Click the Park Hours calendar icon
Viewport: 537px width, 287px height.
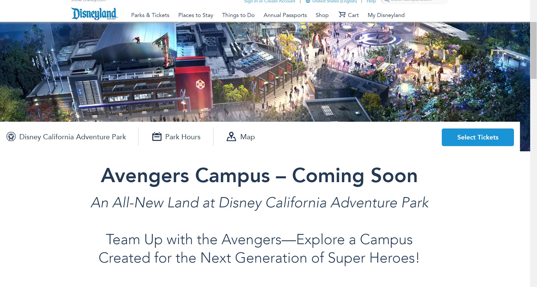coord(157,137)
